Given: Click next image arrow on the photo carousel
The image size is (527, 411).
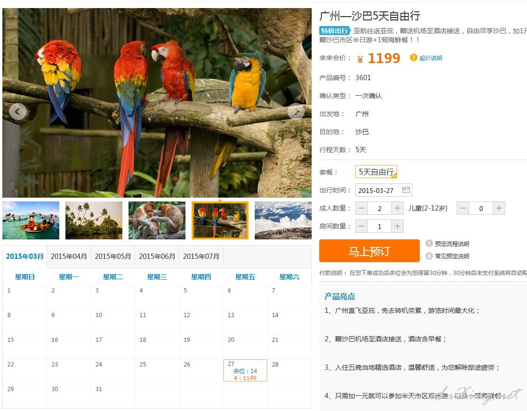Looking at the screenshot, I should [296, 111].
